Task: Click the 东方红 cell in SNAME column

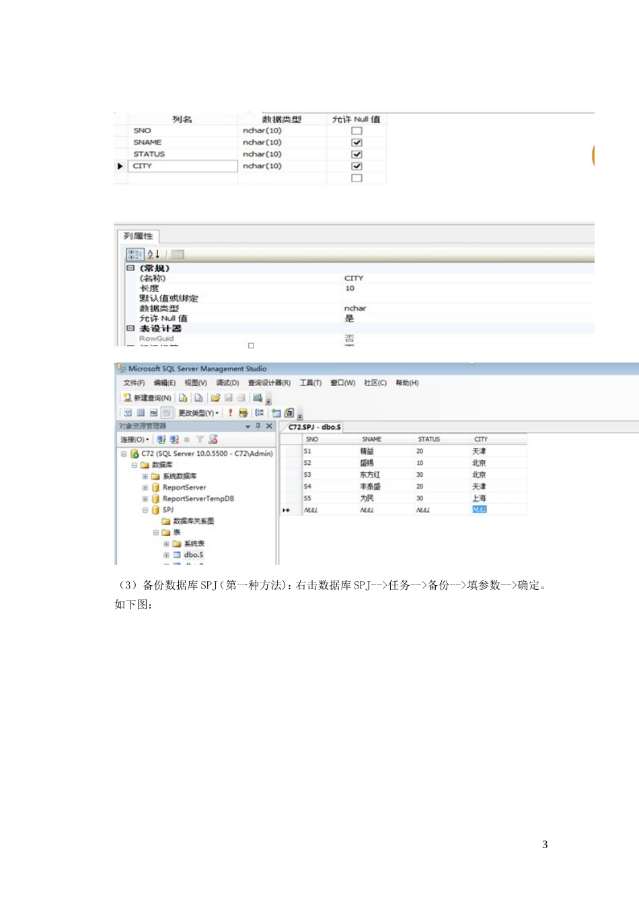Action: pos(370,475)
